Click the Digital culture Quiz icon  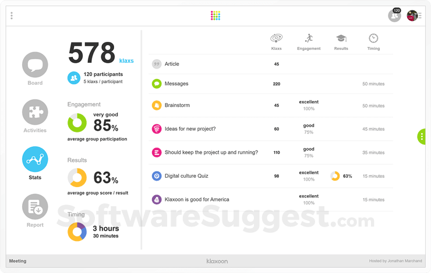pyautogui.click(x=157, y=176)
